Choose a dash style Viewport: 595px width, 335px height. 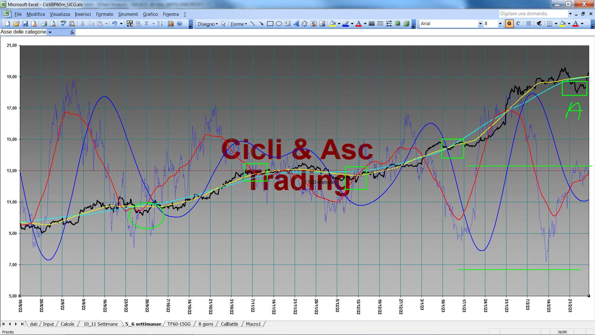pyautogui.click(x=380, y=24)
